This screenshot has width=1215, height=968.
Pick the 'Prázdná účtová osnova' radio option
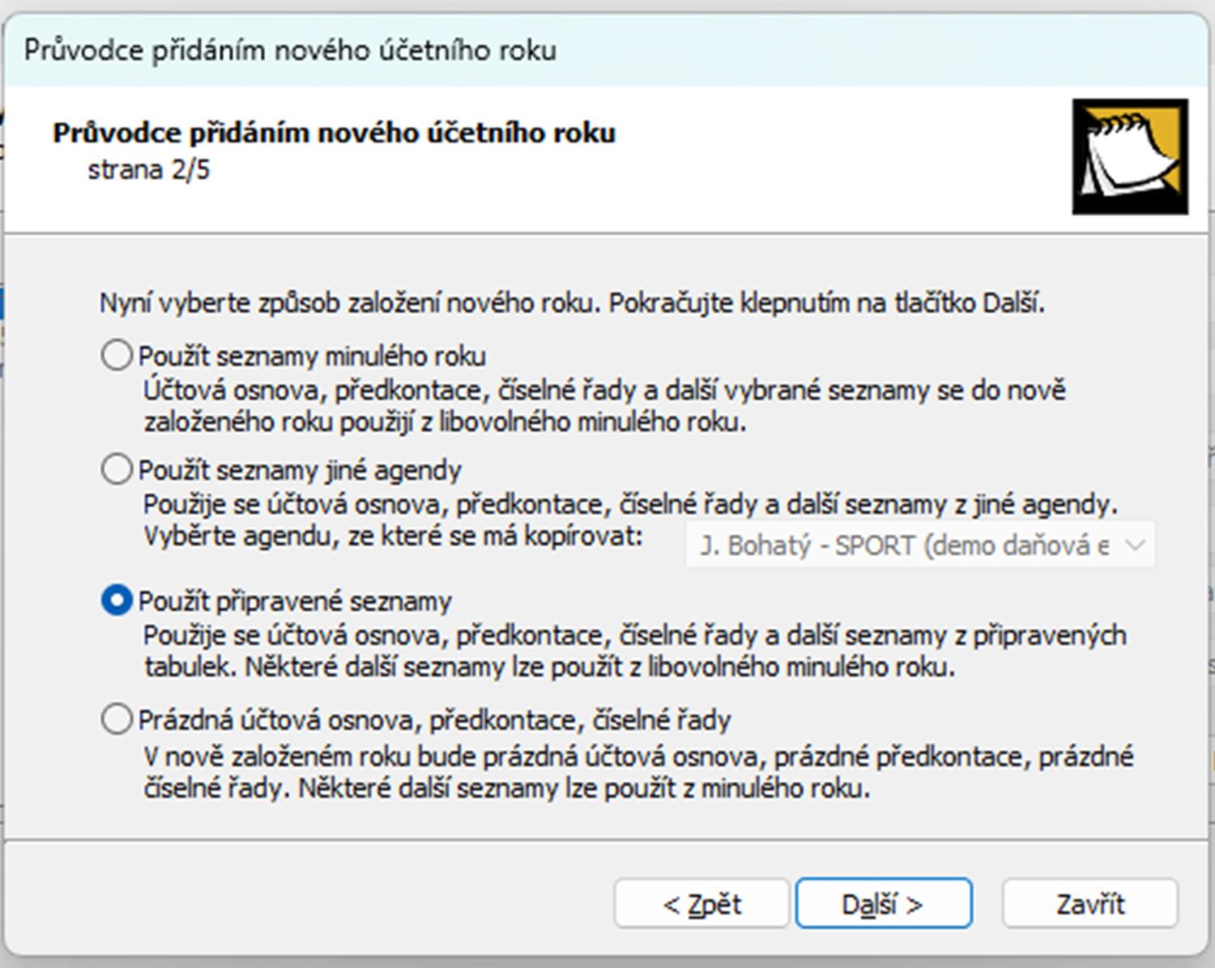117,719
